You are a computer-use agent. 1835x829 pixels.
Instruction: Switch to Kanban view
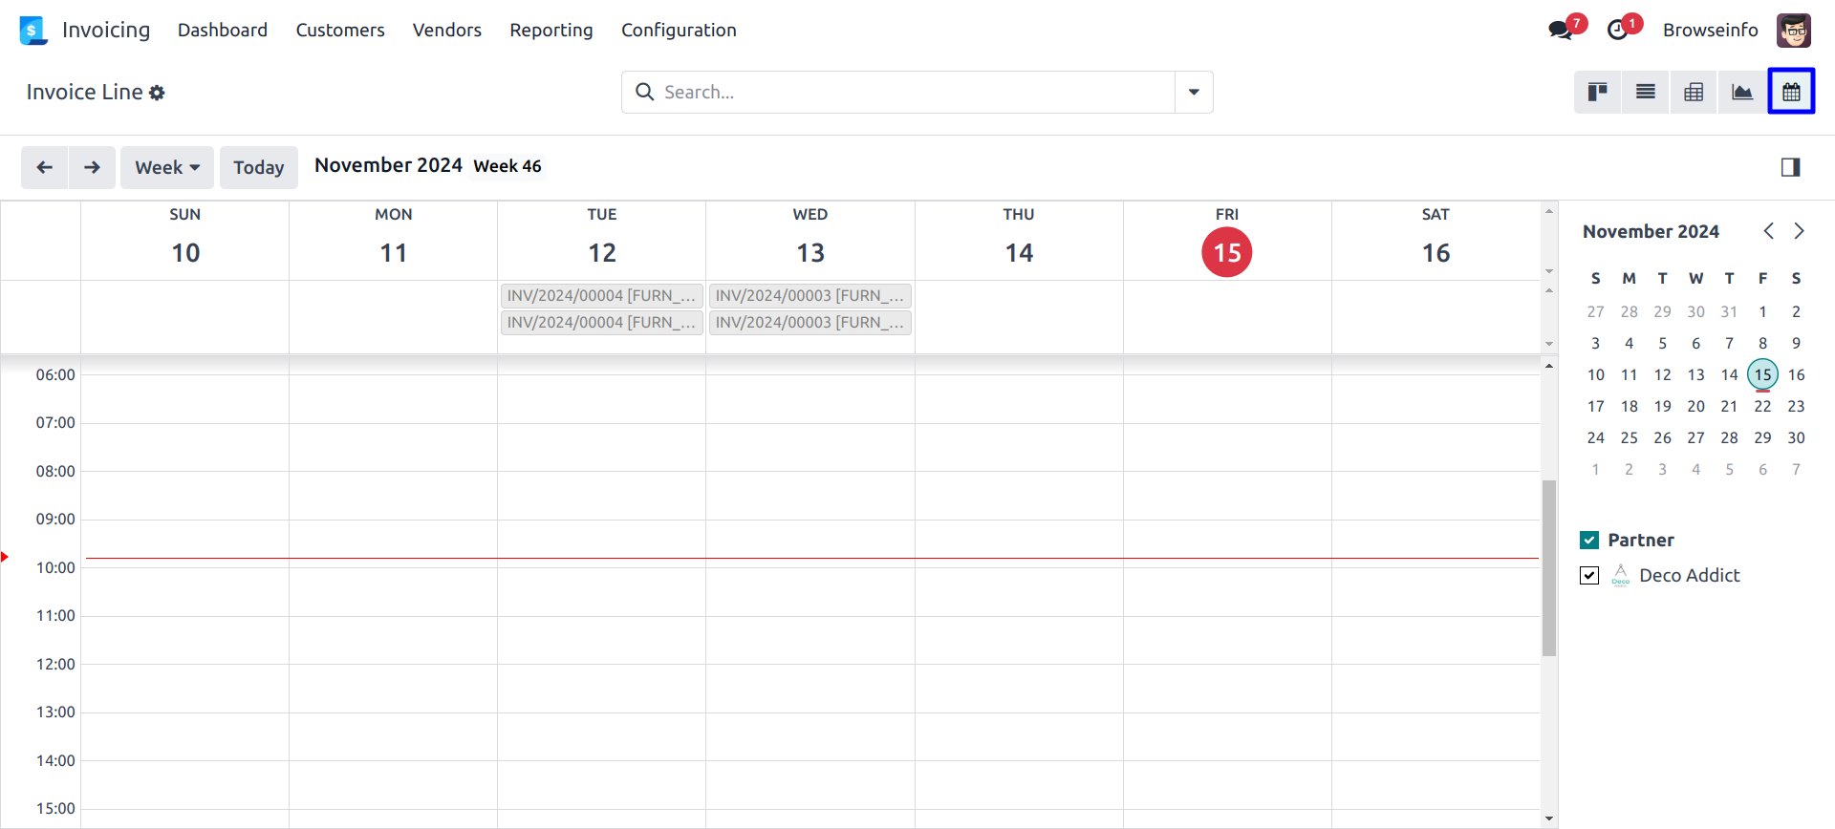1597,92
